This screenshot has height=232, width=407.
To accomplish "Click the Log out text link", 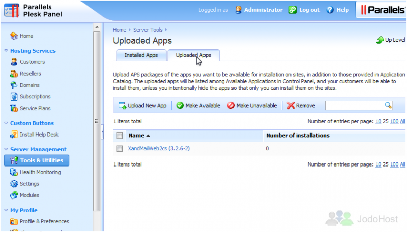I will (309, 10).
